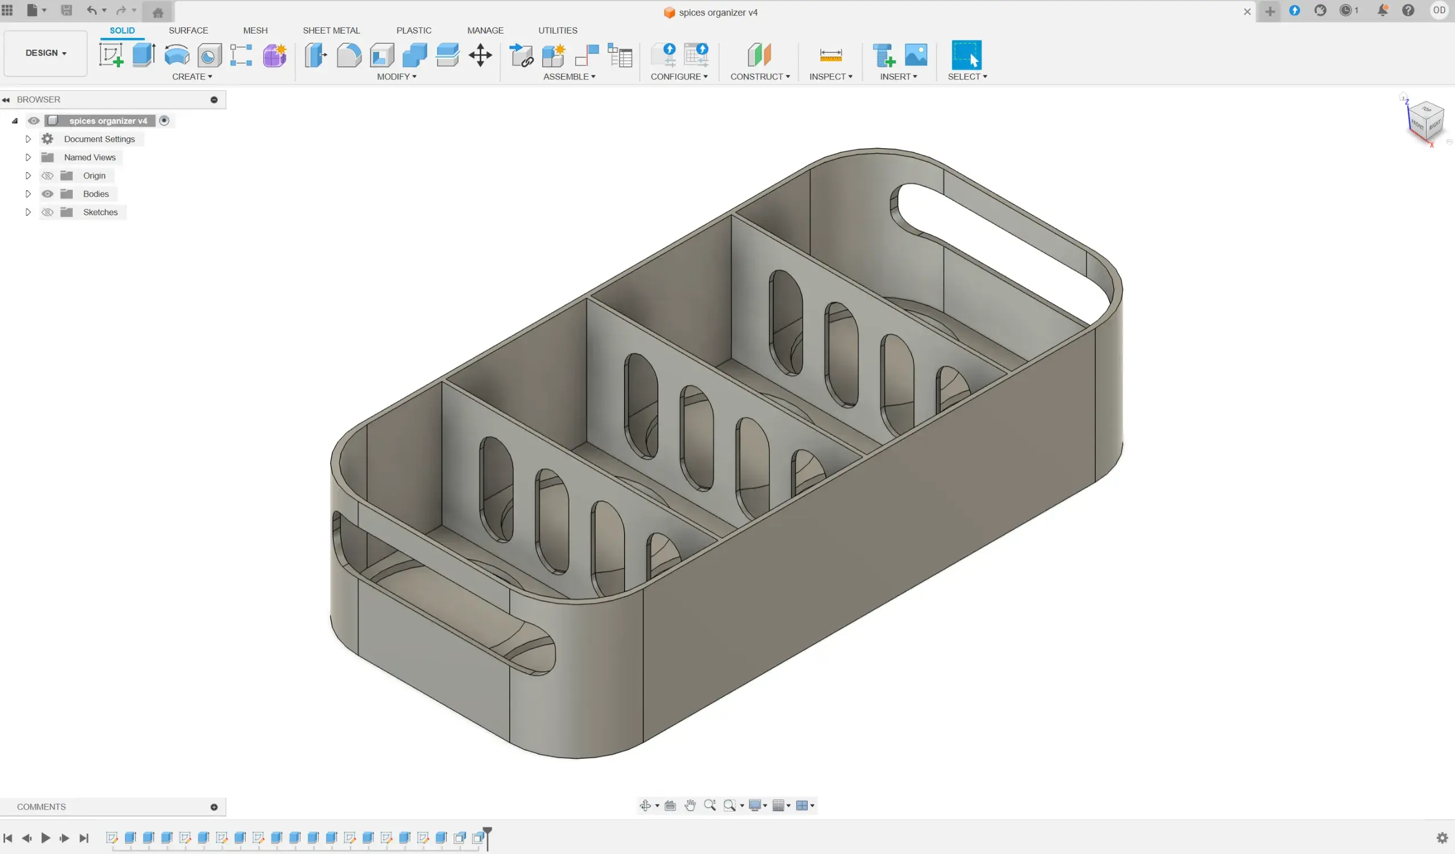The width and height of the screenshot is (1455, 854).
Task: Click the Home tab icon
Action: click(157, 12)
